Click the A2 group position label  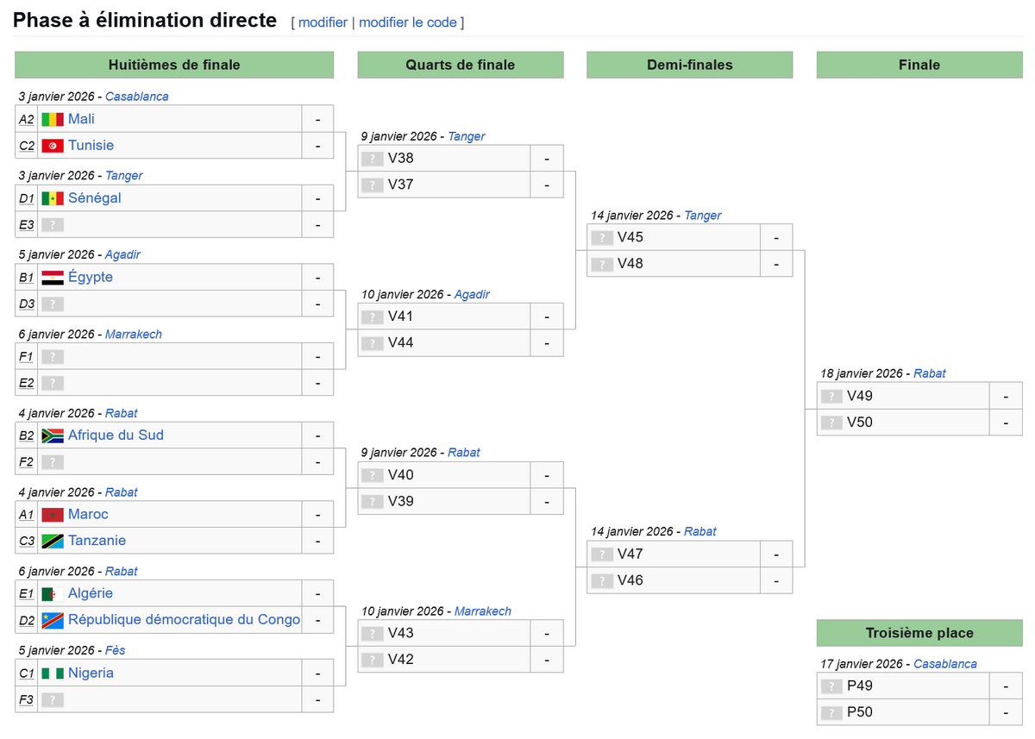click(27, 120)
